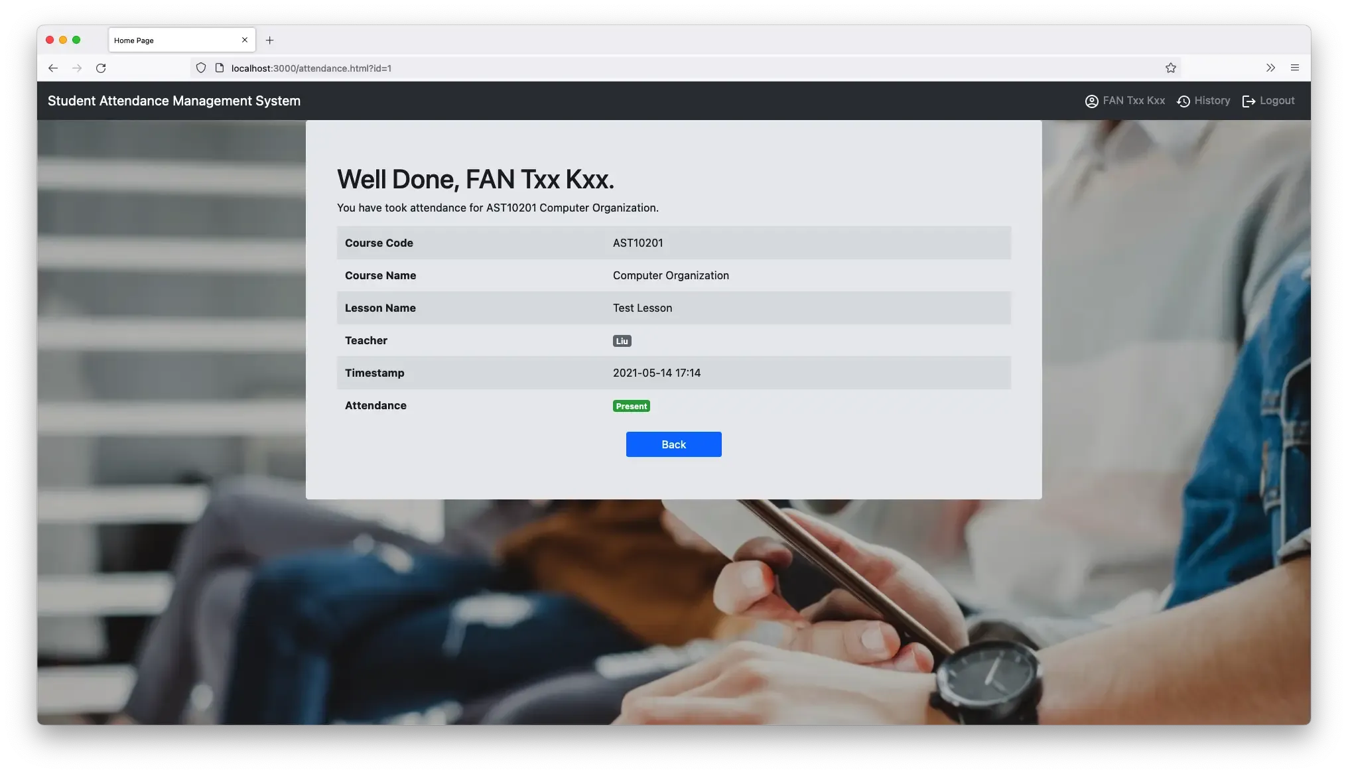Click the browser bookmark star icon

[1171, 68]
